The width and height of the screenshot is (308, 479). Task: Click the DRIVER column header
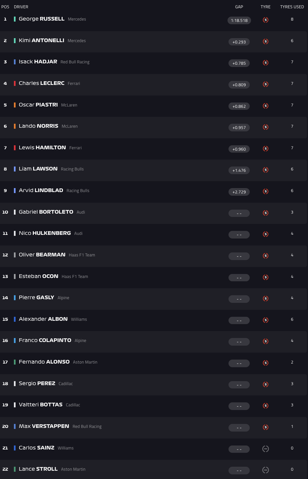tap(21, 7)
